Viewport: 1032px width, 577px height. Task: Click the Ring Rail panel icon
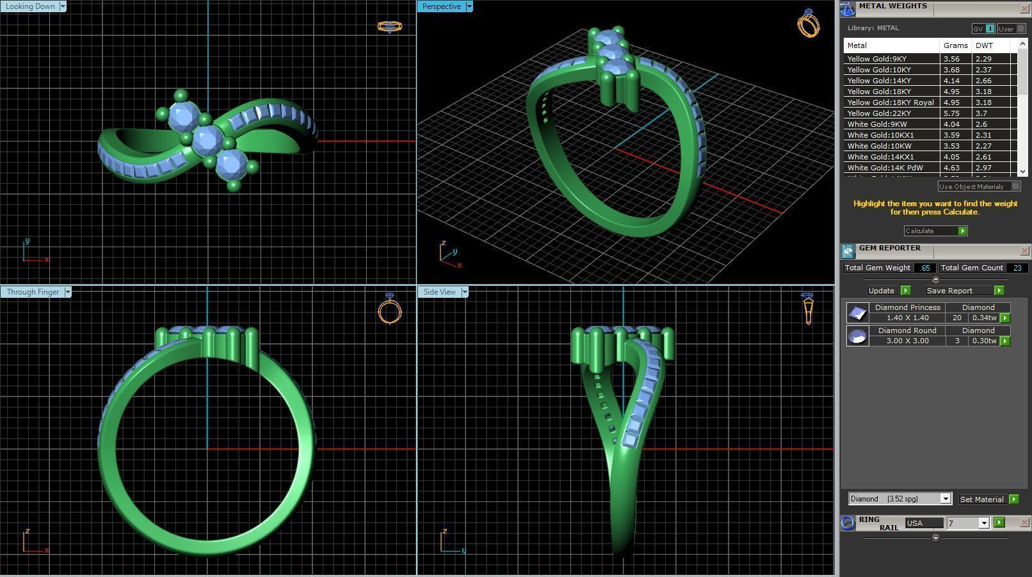(848, 523)
